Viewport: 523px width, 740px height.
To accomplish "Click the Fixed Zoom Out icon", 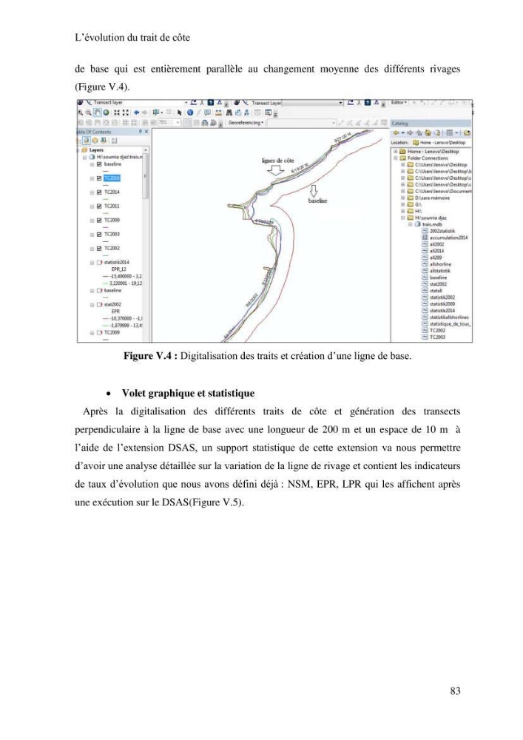I will tap(126, 112).
